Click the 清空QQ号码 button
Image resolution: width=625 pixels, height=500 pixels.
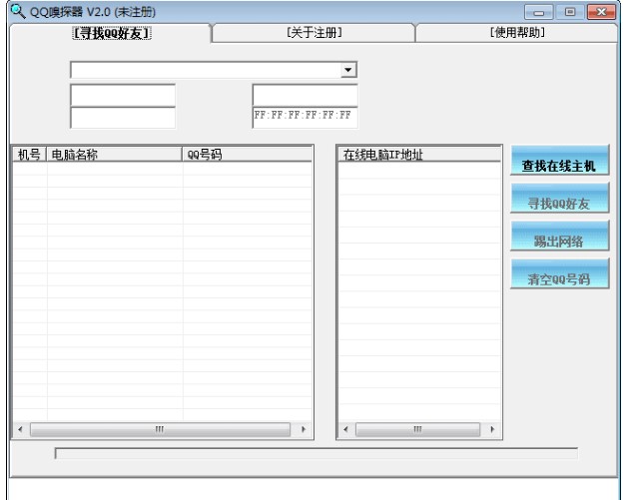[x=560, y=273]
